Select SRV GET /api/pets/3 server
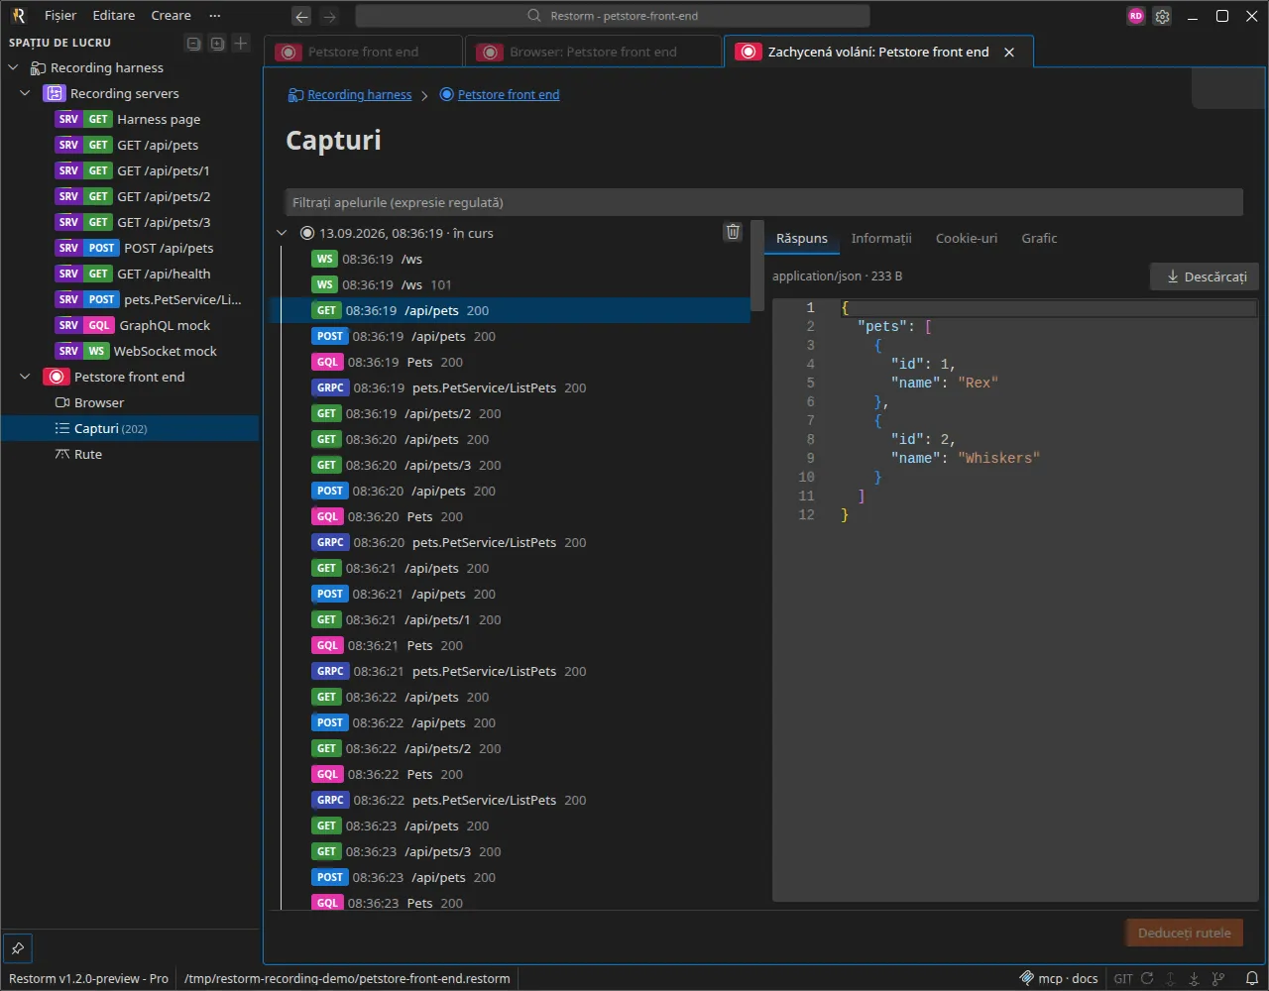Viewport: 1269px width, 991px height. coord(130,223)
